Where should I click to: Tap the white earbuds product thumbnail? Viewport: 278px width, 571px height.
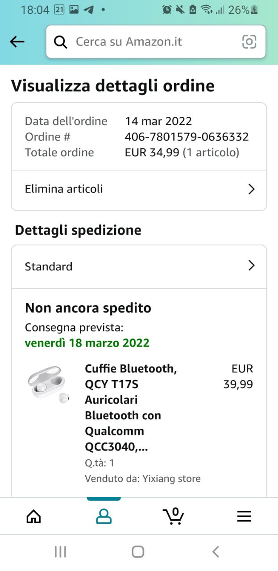pyautogui.click(x=47, y=383)
